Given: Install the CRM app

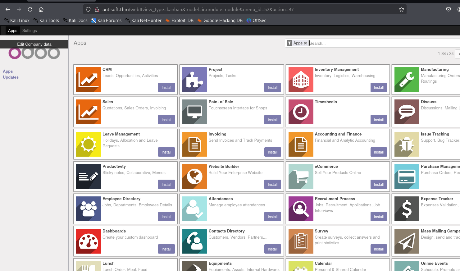Looking at the screenshot, I should [166, 88].
